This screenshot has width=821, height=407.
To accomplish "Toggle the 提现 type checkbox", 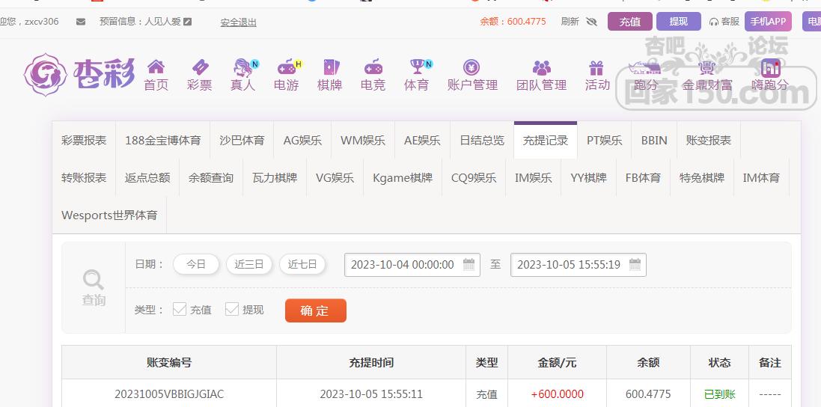I will [232, 309].
